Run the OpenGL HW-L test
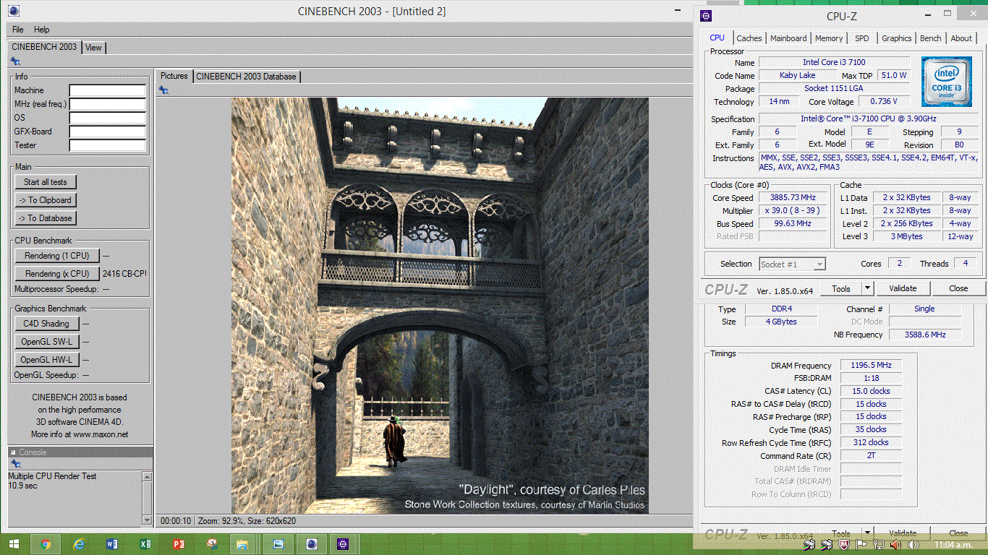Viewport: 988px width, 555px height. pos(46,360)
